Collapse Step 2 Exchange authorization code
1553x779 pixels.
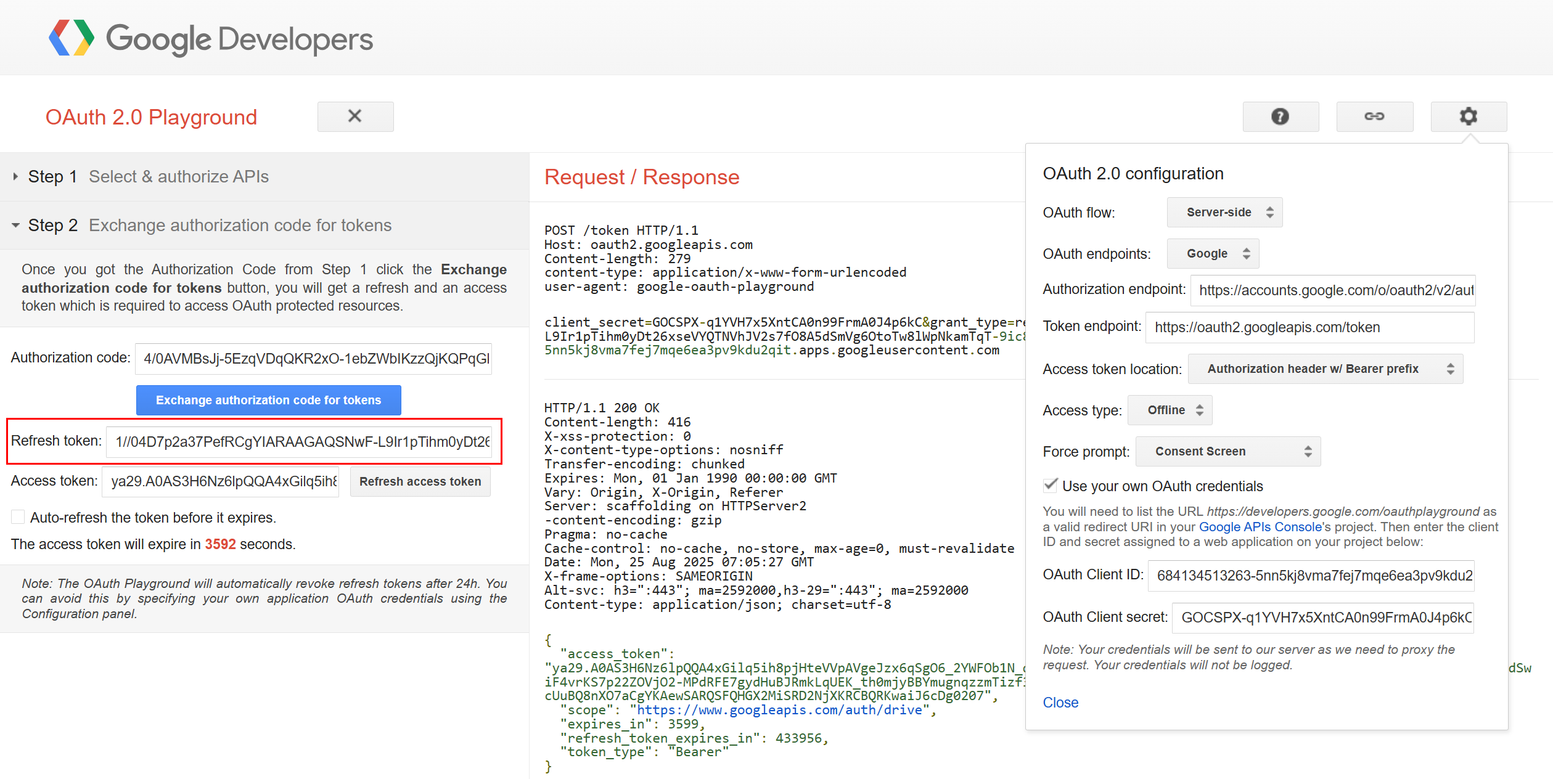tap(210, 226)
